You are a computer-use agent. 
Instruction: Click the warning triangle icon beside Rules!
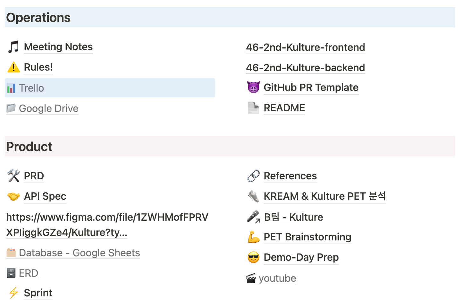(13, 67)
